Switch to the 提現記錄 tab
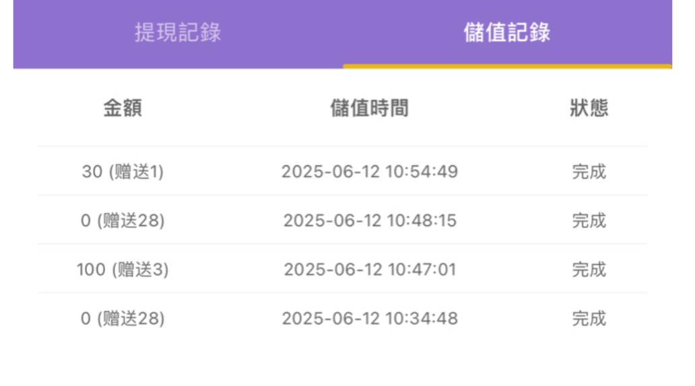Screen dimensions: 695x386 click(178, 32)
